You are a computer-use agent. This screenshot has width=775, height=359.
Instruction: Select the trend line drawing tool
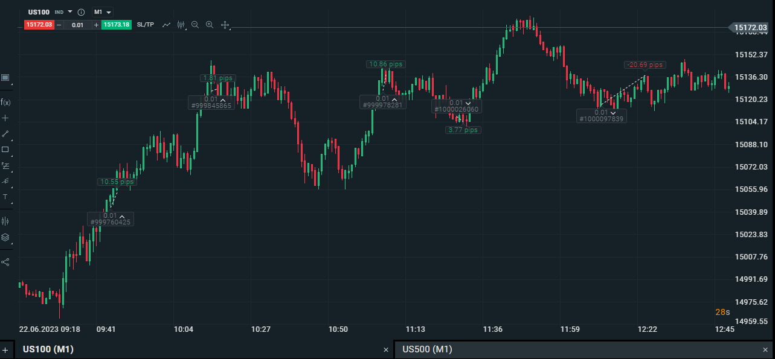(x=5, y=133)
